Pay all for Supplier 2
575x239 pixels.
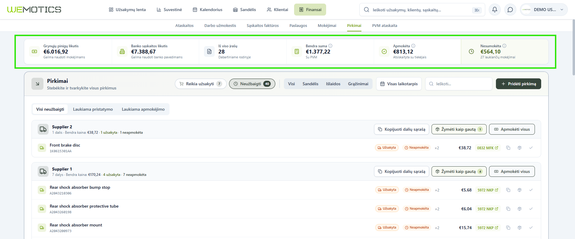(512, 129)
